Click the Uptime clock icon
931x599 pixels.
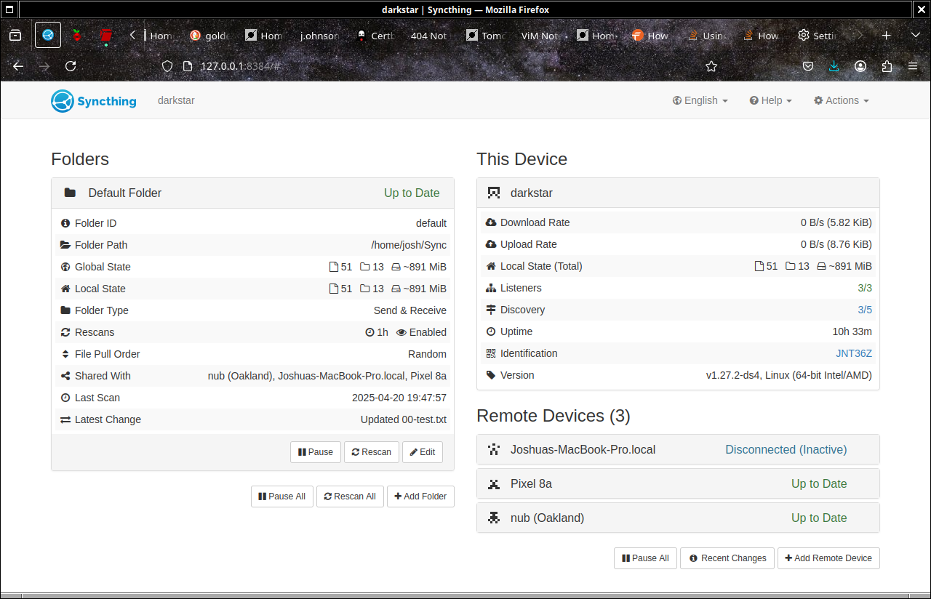pos(491,331)
